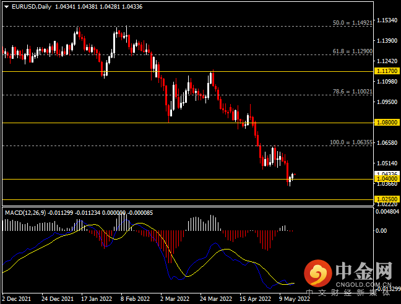Select the 1.06580 price scale value
Screen dimensions: 401x304
(387, 142)
